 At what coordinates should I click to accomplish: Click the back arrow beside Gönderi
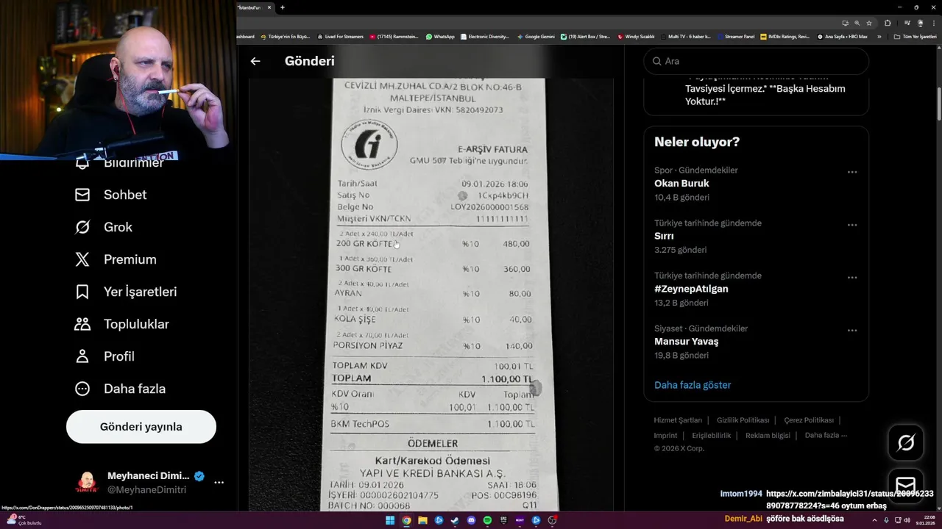[x=255, y=62]
